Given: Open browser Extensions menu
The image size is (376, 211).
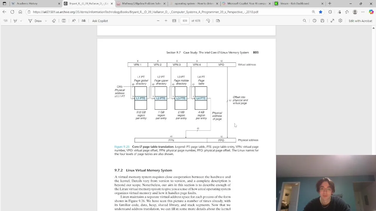Looking at the screenshot, I should (330, 12).
